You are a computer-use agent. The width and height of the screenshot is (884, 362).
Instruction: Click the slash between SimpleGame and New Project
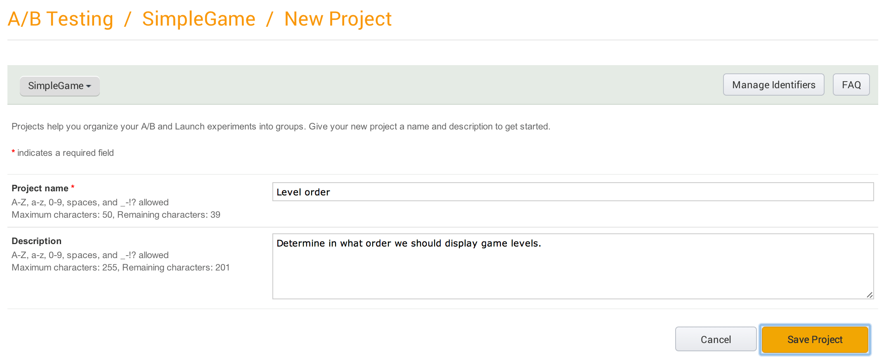pos(270,19)
